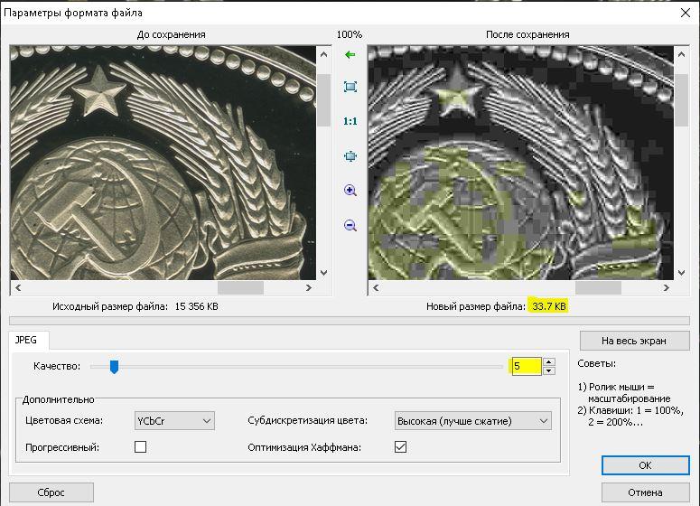Viewport: 700px width, 506px height.
Task: Click the Качество value input field
Action: pos(527,366)
